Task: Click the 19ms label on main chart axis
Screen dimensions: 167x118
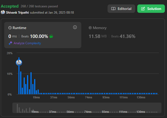Action: click(x=36, y=97)
